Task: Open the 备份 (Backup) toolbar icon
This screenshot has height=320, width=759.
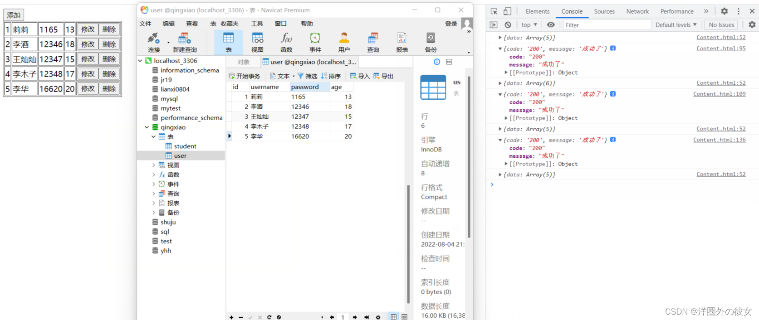Action: [431, 43]
